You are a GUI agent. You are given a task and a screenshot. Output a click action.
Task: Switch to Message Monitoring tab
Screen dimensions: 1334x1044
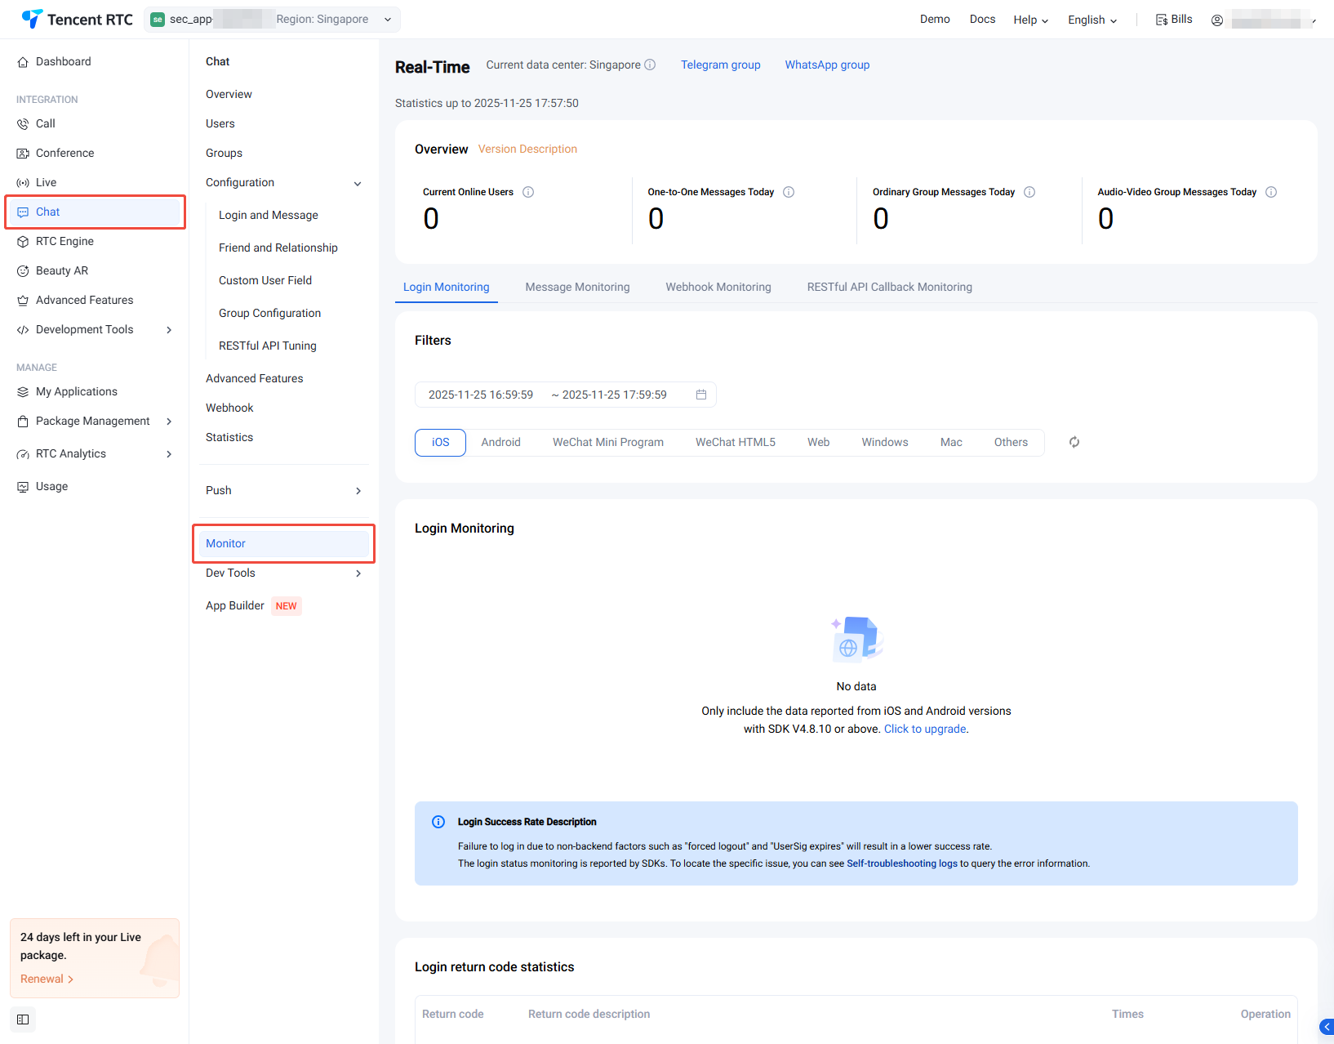click(x=577, y=287)
